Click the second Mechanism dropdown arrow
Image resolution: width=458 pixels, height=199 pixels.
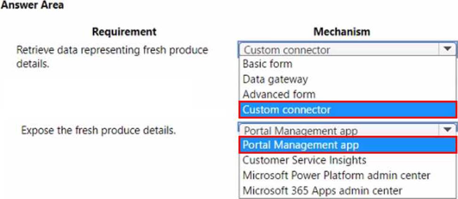tap(447, 129)
